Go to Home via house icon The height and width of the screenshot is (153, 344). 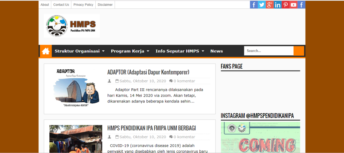coord(46,51)
